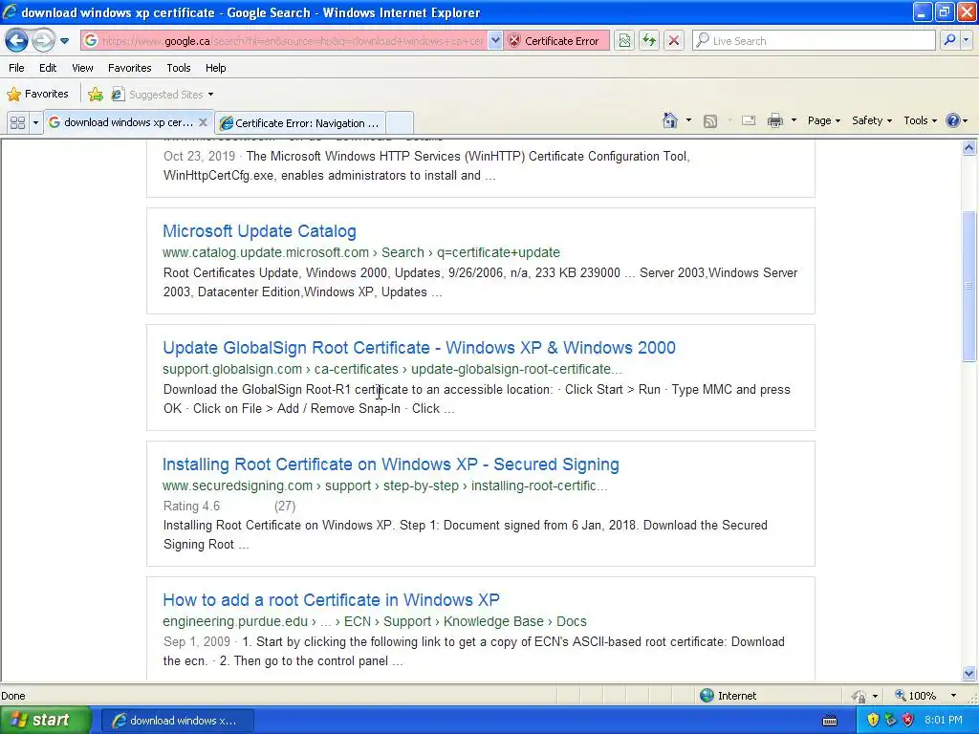This screenshot has height=734, width=979.
Task: Click the 8:01 PM system clock
Action: [944, 721]
